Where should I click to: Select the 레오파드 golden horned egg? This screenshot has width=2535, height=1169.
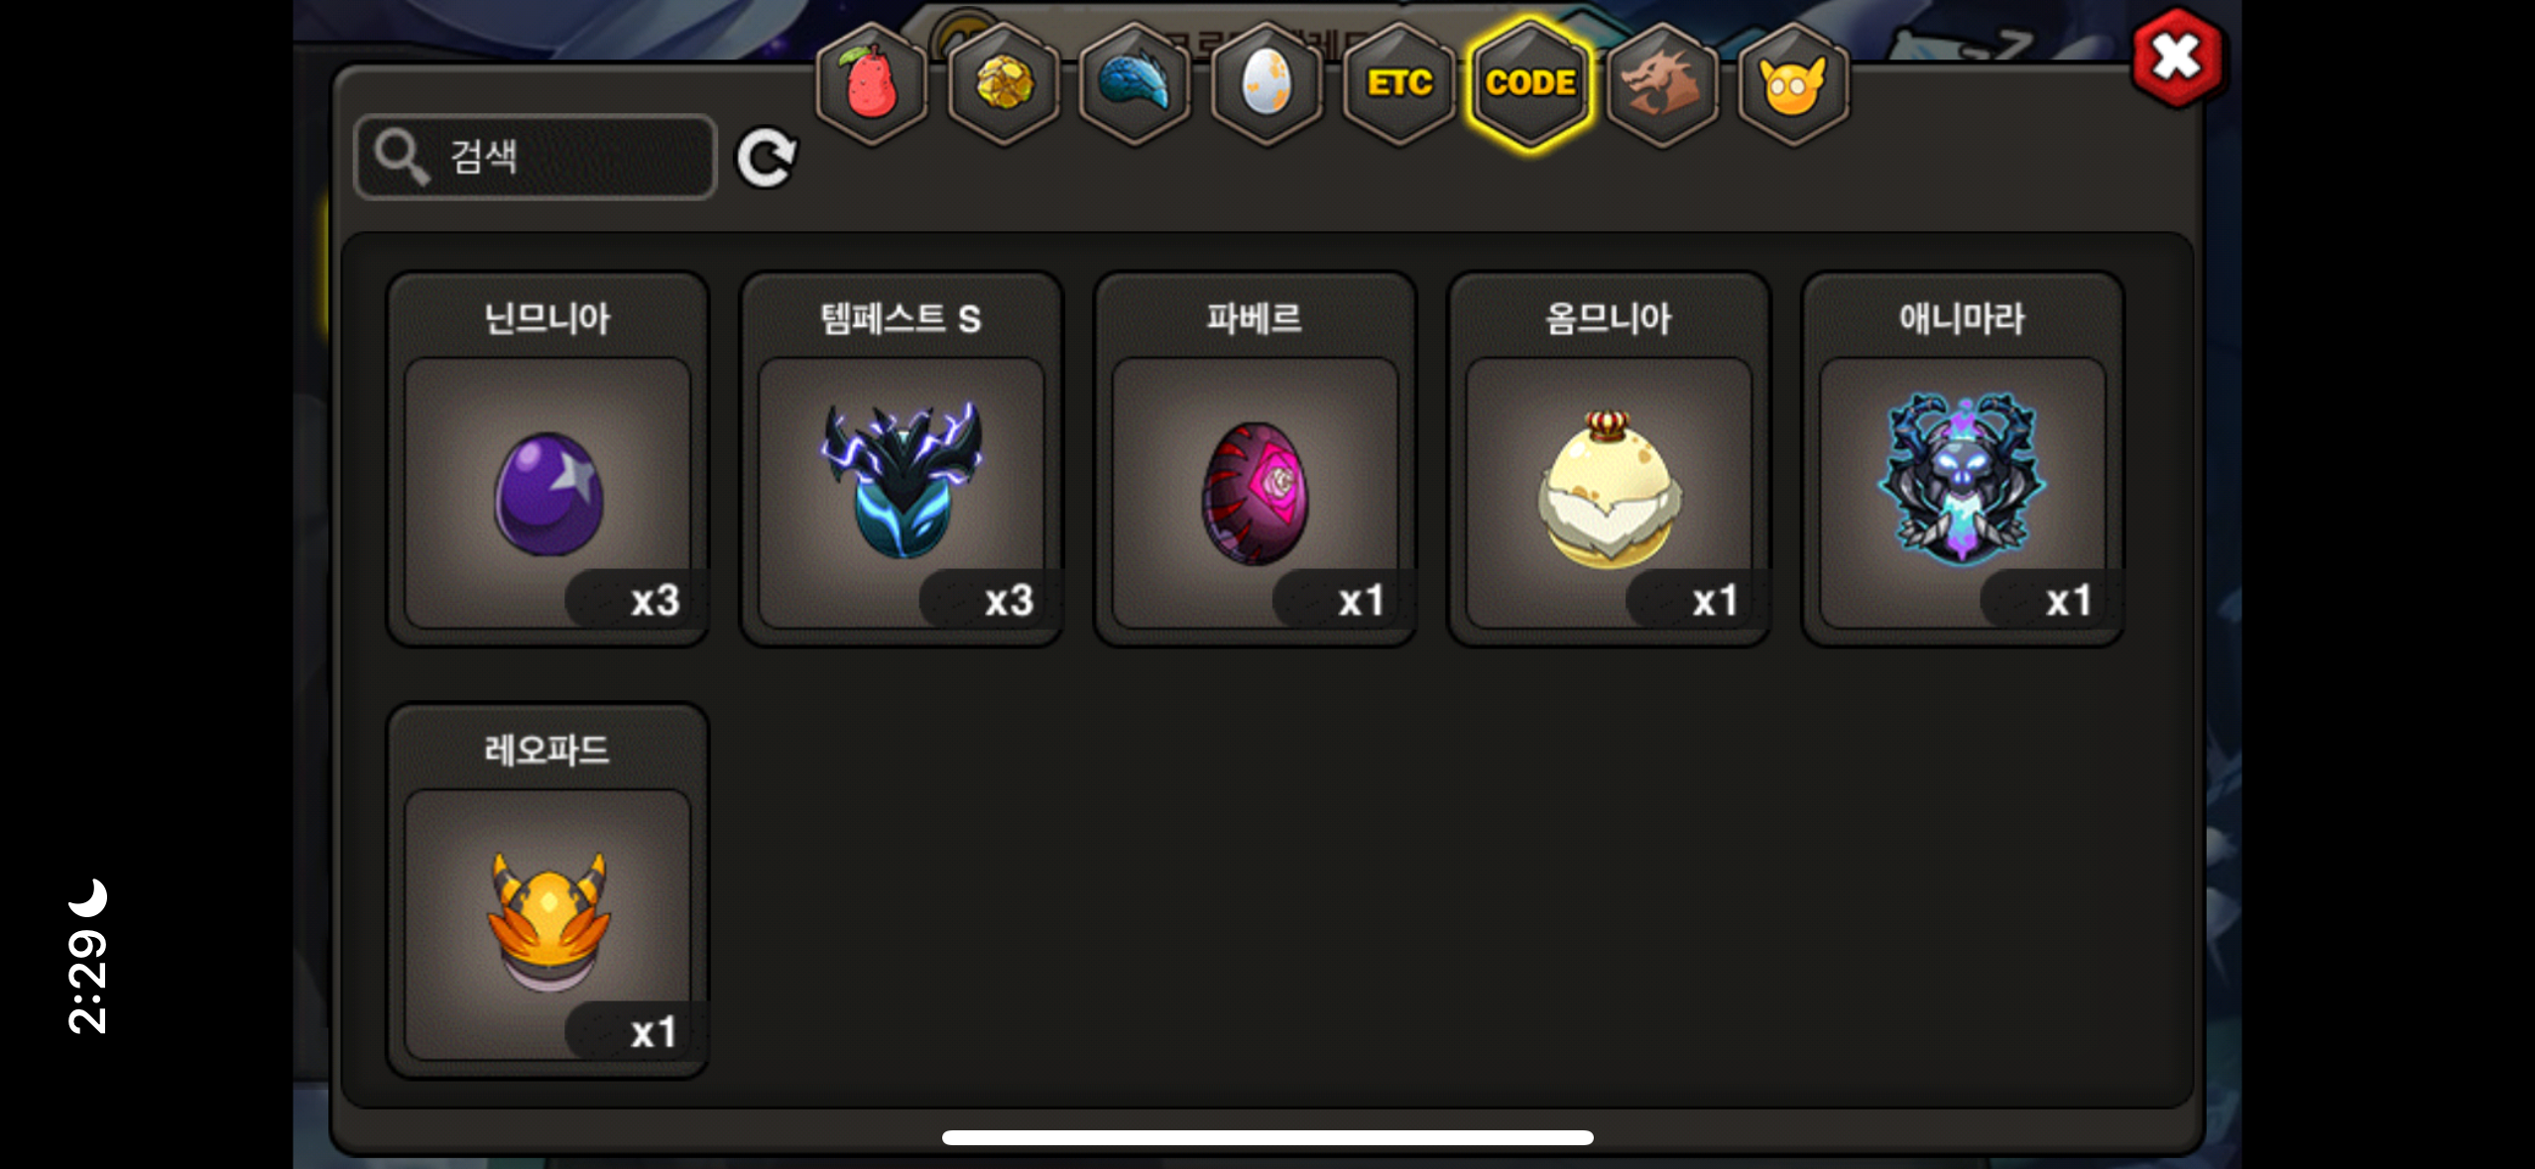547,890
